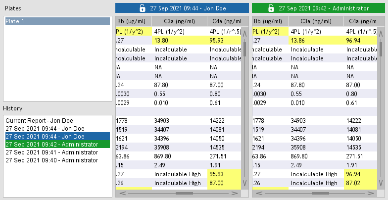The height and width of the screenshot is (200, 388).
Task: Click 4PL (1/y^2) in Jon Doe C3a column
Action: (180, 32)
